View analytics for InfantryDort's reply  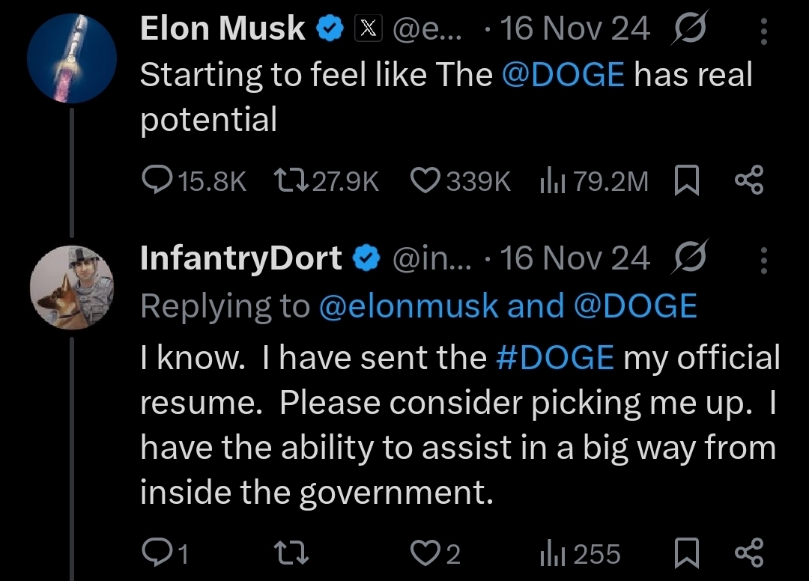pos(551,553)
